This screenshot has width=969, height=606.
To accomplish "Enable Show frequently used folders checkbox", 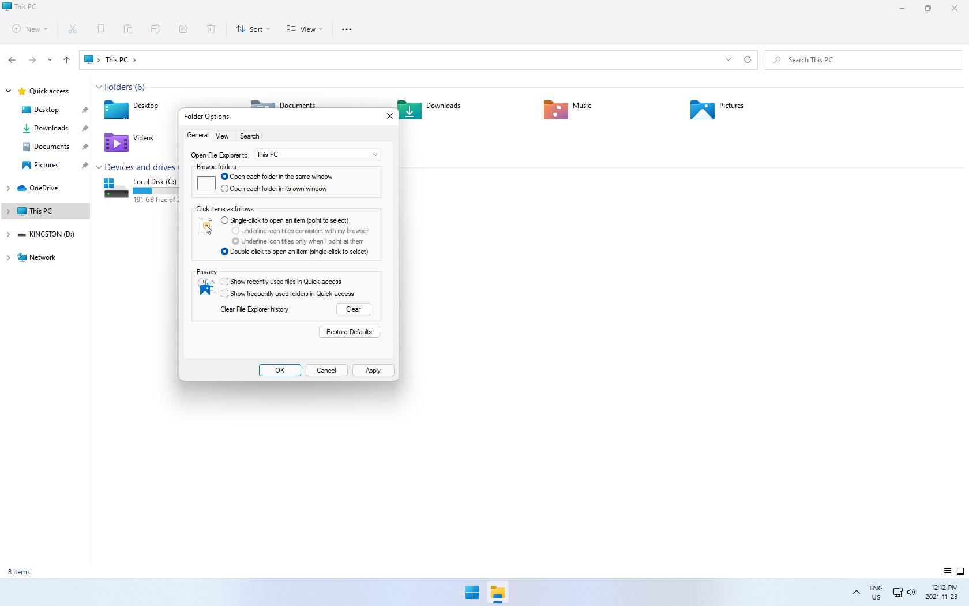I will (x=225, y=294).
